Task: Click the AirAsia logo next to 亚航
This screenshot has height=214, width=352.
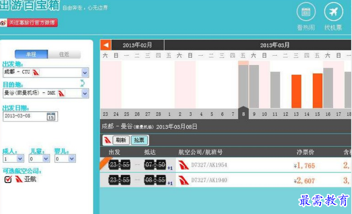Action: pyautogui.click(x=19, y=179)
